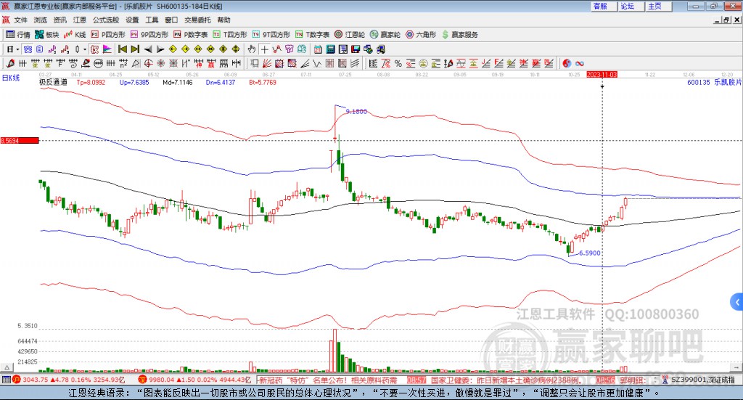Toggle the 权 adjusted-price button
Image resolution: width=743 pixels, height=400 pixels.
[94, 49]
